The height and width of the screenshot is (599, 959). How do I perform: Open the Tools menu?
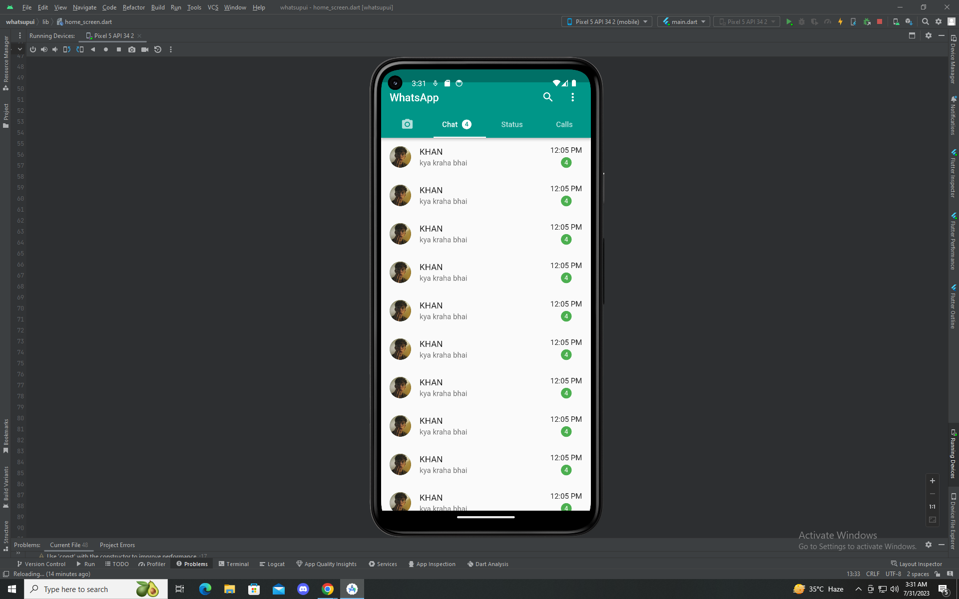tap(194, 7)
